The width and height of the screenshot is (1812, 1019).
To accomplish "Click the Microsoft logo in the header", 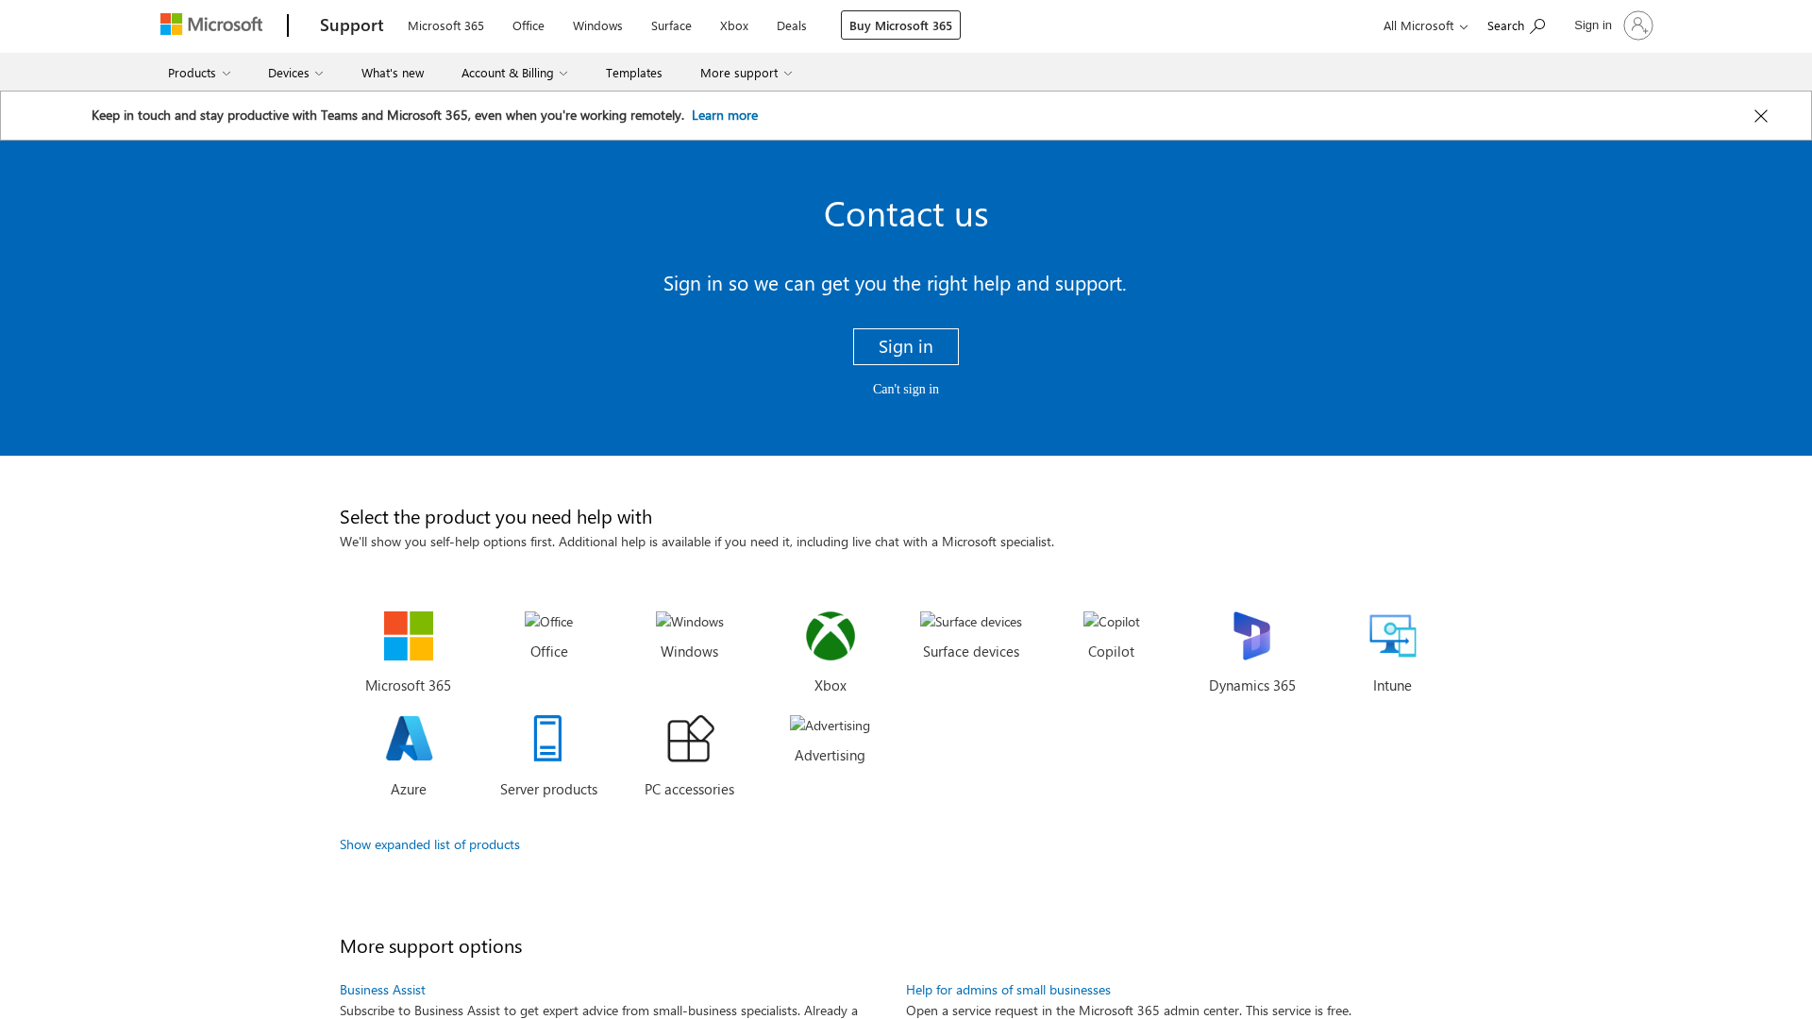I will [211, 25].
